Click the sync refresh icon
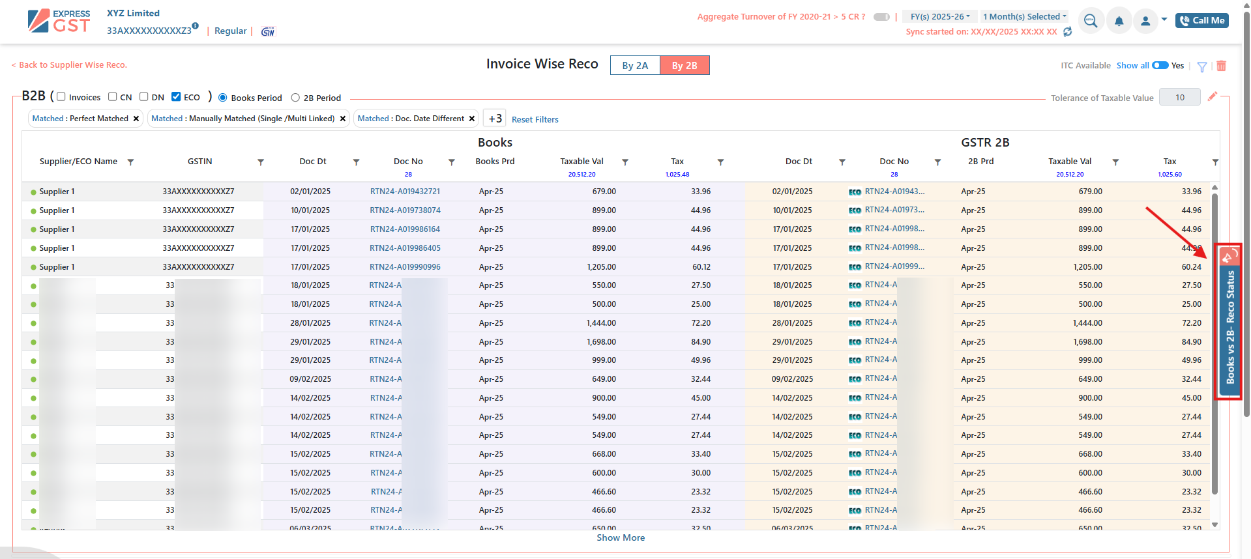1251x559 pixels. coord(1067,32)
